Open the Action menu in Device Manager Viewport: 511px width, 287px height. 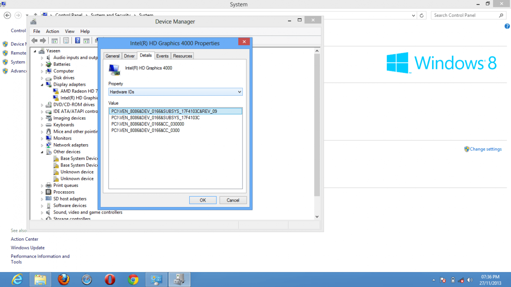pyautogui.click(x=52, y=31)
